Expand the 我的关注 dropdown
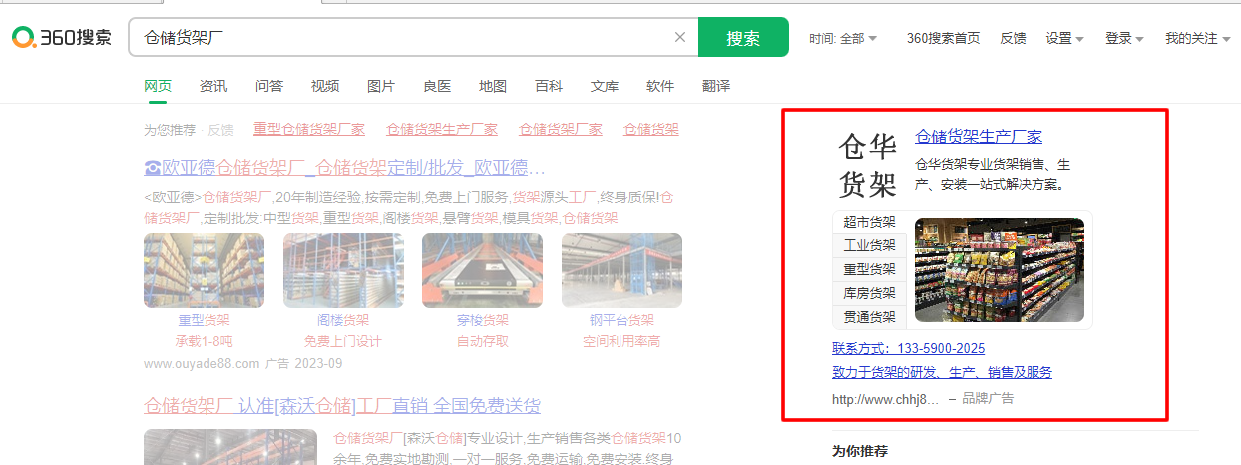 click(1197, 39)
